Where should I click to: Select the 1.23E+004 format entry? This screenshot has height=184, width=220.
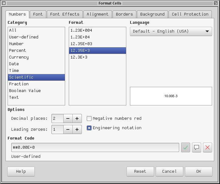[81, 30]
